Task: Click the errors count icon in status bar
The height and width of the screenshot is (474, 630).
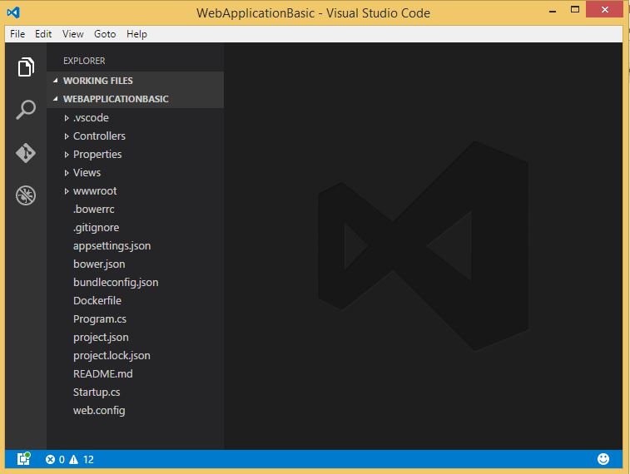Action: click(50, 460)
